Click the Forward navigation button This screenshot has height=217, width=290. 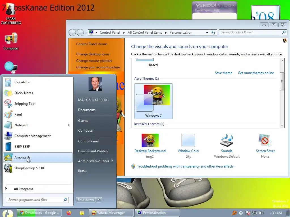80,33
